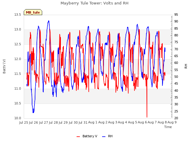Click the 70 RH axis value

pos(176,49)
